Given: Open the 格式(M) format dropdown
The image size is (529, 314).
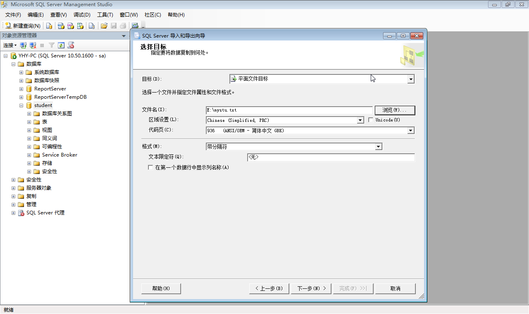Looking at the screenshot, I should pos(379,147).
